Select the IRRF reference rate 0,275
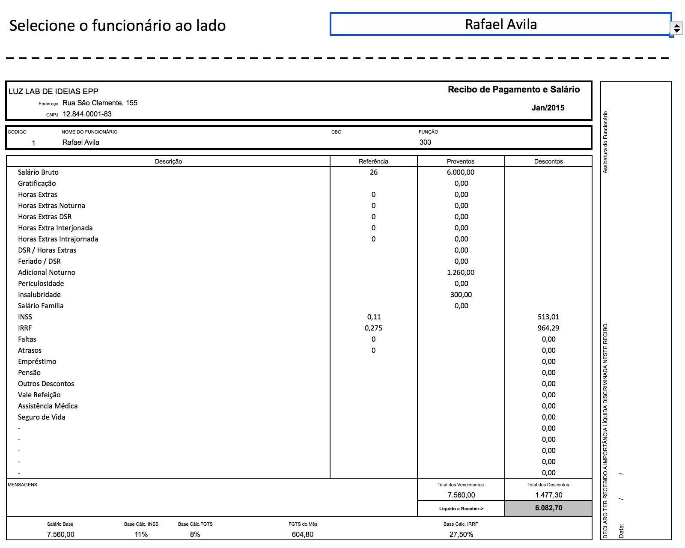This screenshot has height=548, width=685. point(373,328)
